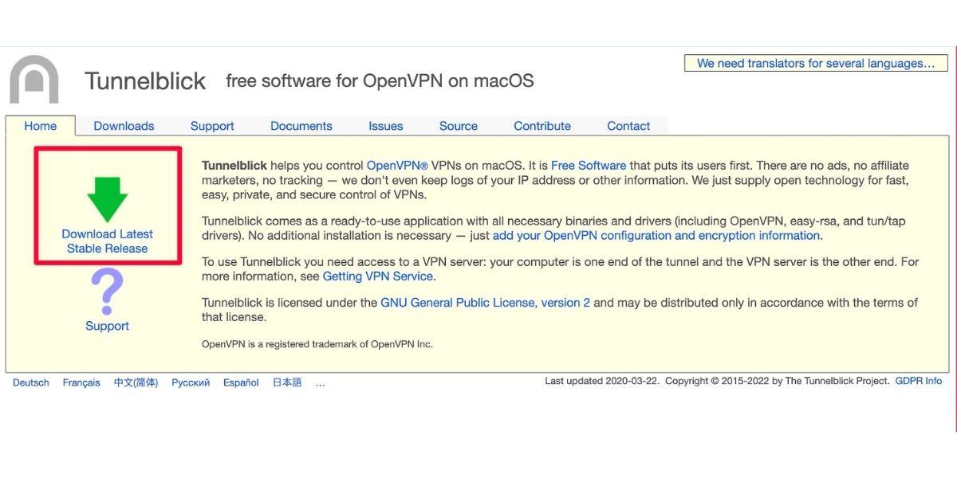Select the Source tab

458,126
